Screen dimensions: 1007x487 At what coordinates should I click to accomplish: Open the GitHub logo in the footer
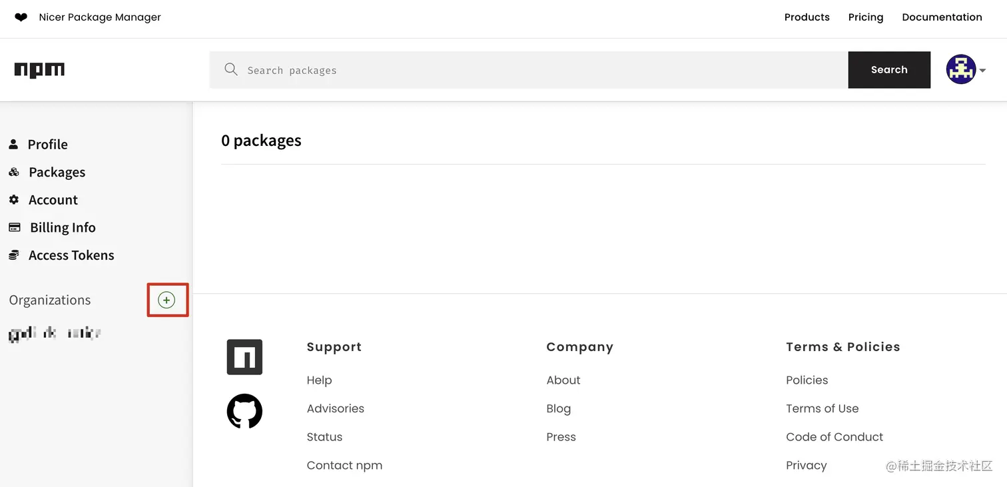[x=244, y=411]
